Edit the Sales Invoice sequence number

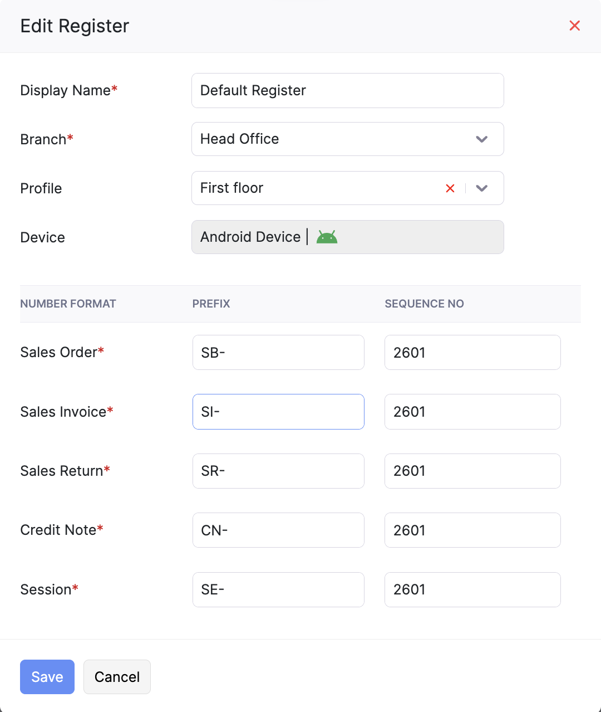coord(472,412)
